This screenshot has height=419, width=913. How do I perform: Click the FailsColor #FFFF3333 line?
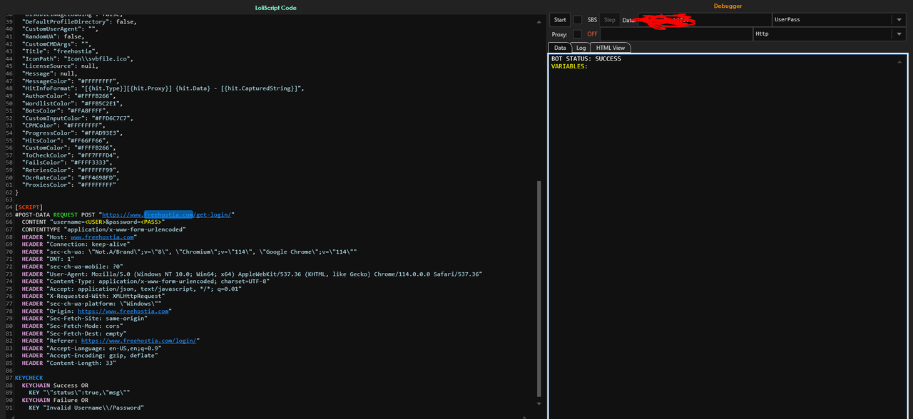[68, 162]
